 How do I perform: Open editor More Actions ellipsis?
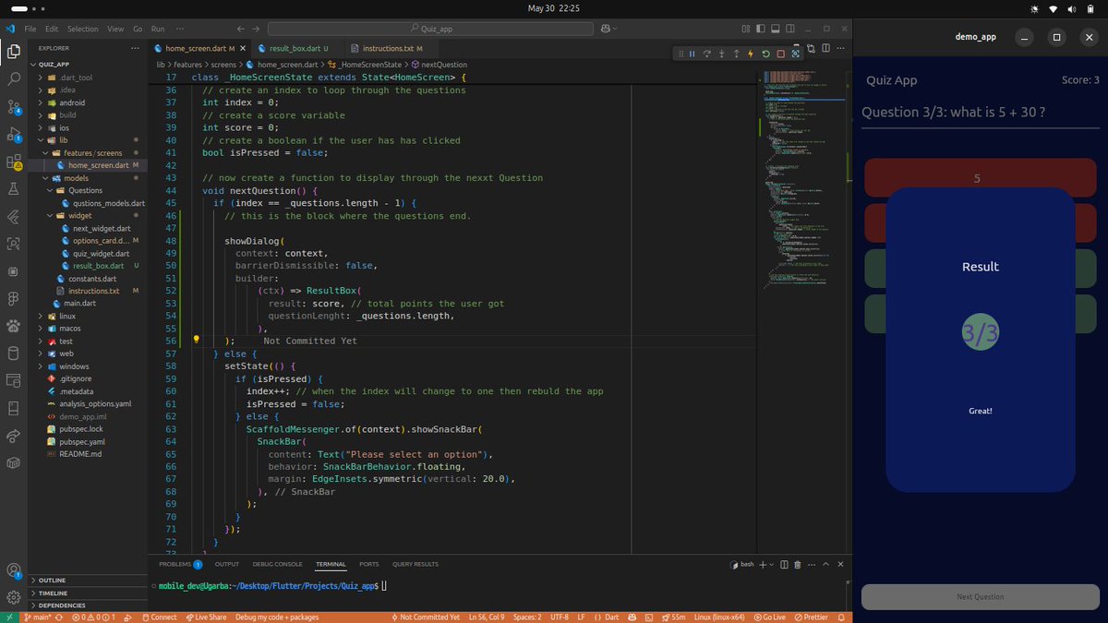(840, 48)
